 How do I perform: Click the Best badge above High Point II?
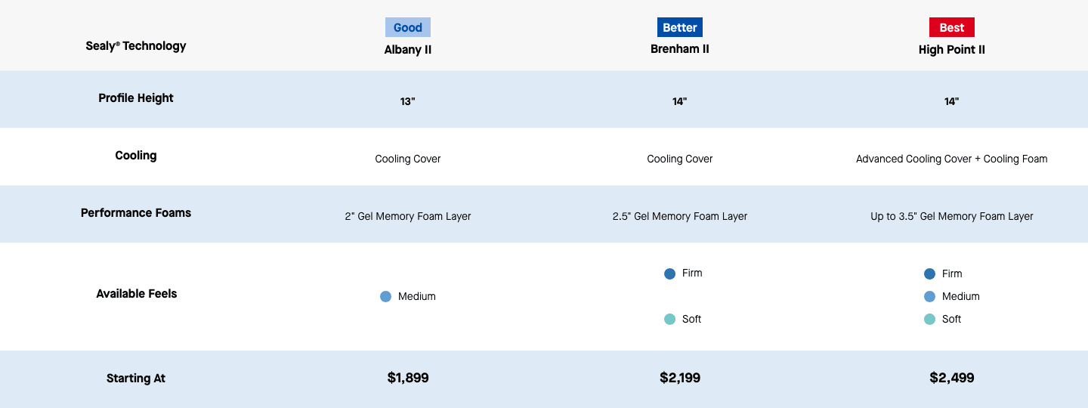[x=952, y=27]
